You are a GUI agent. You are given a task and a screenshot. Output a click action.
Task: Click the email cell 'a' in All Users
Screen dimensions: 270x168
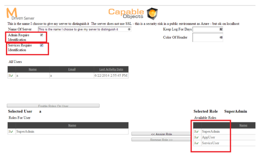pos(72,76)
